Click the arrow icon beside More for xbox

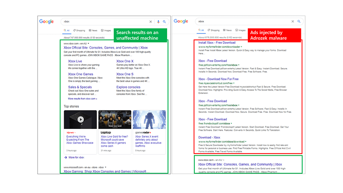coord(65,157)
